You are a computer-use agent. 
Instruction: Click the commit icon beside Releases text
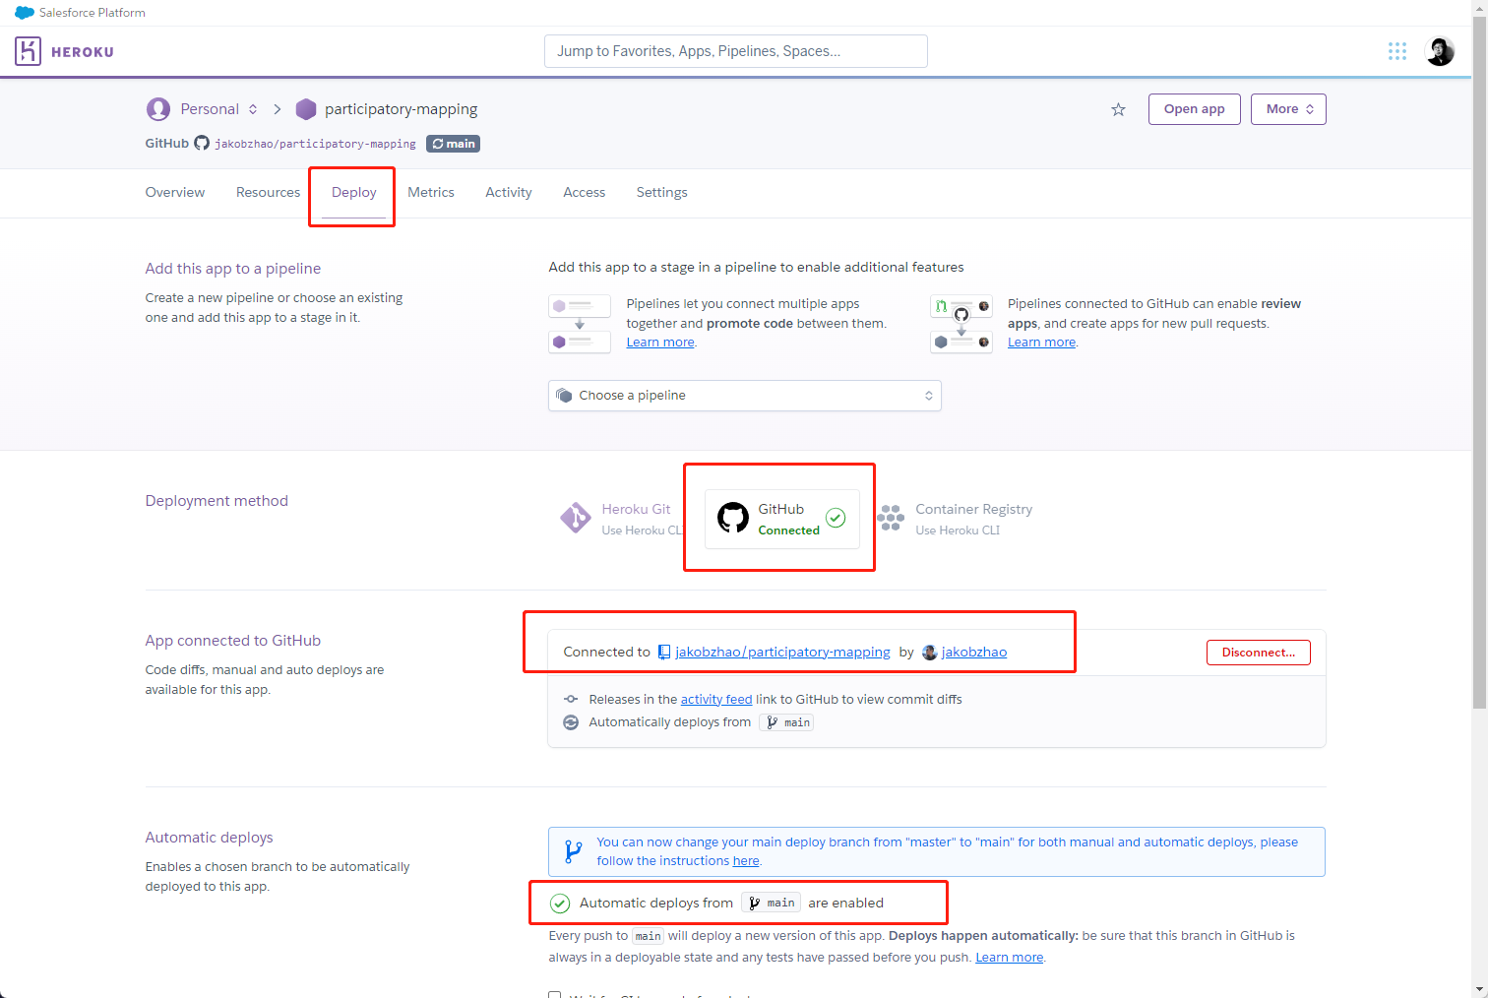[x=571, y=699]
